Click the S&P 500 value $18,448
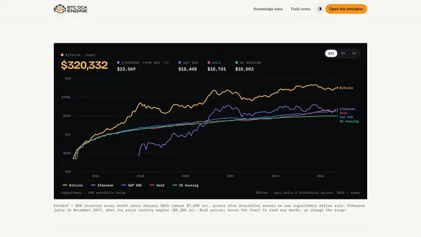This screenshot has width=421, height=237. coord(187,69)
